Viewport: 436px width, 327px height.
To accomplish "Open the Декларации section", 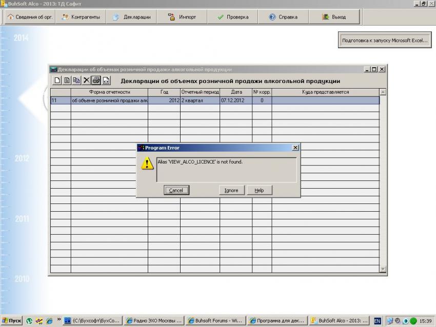I will pos(132,17).
